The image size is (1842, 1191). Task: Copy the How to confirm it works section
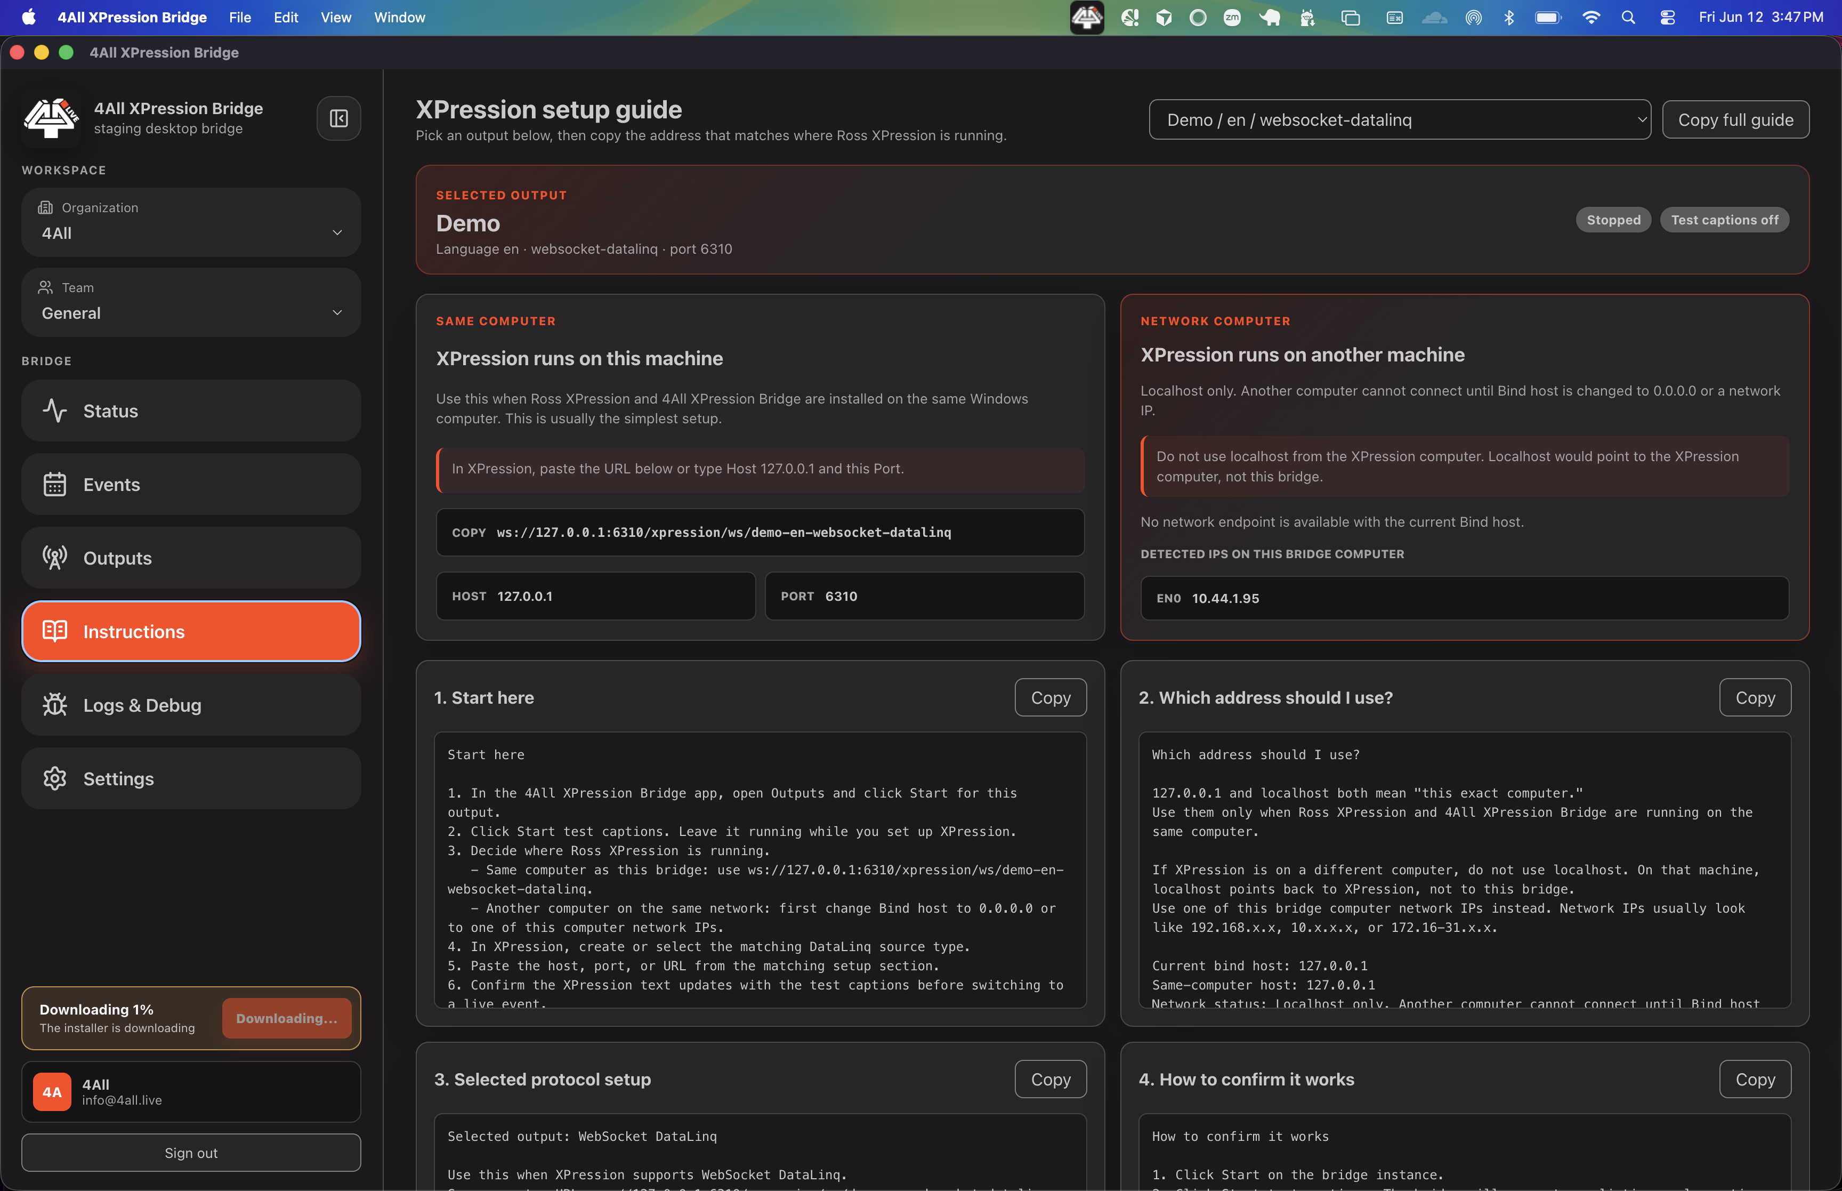1755,1079
